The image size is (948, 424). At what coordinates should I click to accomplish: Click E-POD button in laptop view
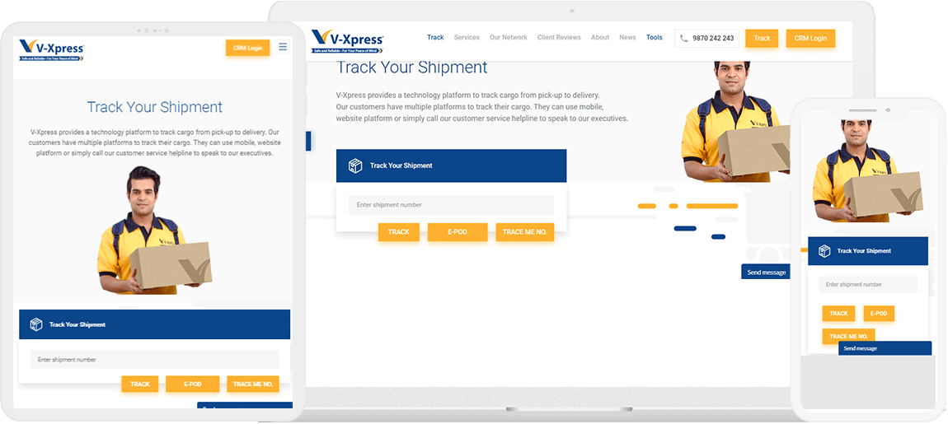point(457,232)
